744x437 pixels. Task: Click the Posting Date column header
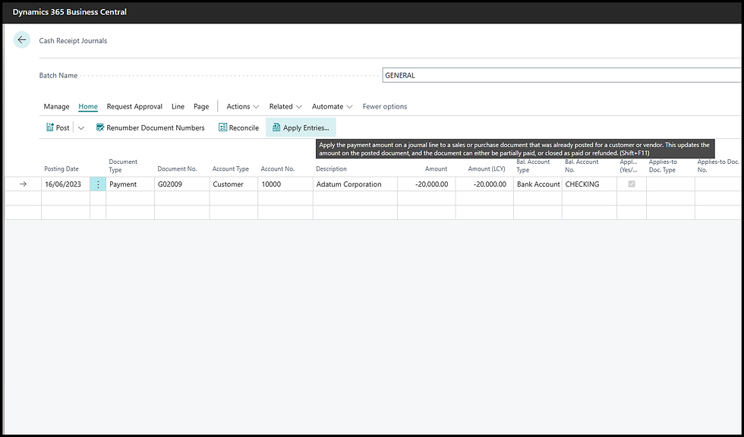[x=61, y=168]
